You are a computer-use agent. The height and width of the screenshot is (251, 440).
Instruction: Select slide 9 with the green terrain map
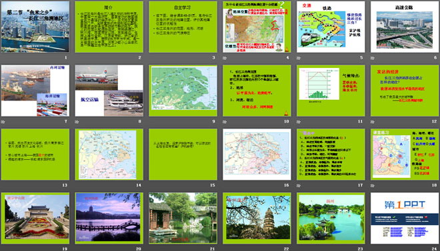[183, 91]
